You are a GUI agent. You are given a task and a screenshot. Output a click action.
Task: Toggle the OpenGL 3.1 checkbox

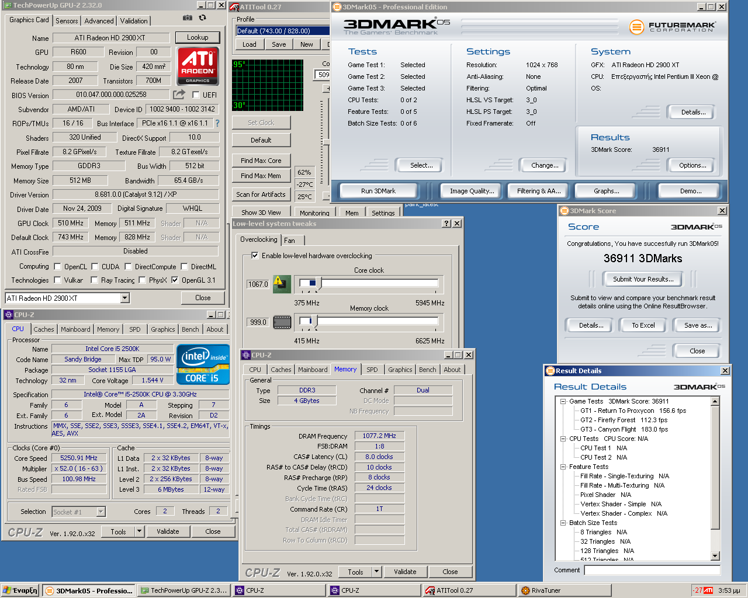[175, 280]
